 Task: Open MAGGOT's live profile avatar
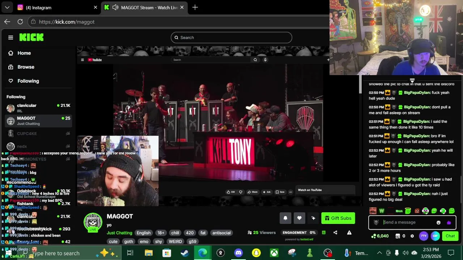(x=93, y=222)
